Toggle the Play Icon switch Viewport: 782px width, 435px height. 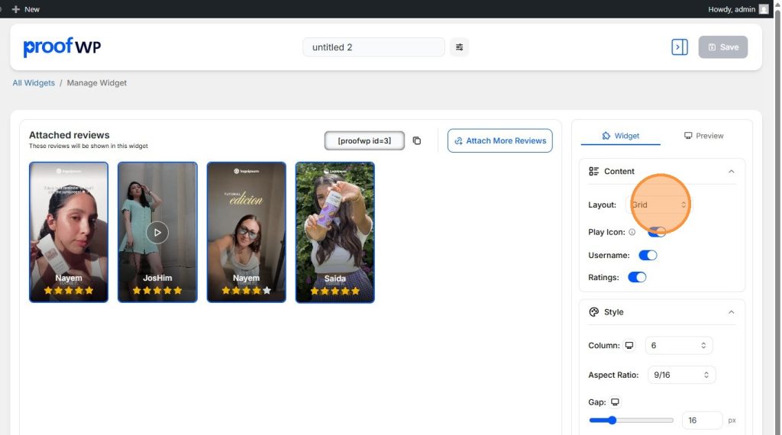(656, 232)
